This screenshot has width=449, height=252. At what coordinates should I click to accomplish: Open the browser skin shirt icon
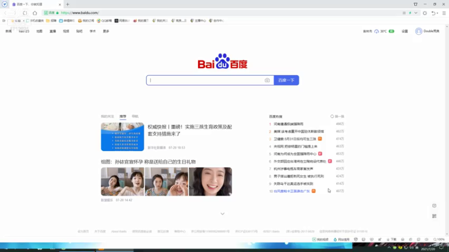(x=415, y=4)
